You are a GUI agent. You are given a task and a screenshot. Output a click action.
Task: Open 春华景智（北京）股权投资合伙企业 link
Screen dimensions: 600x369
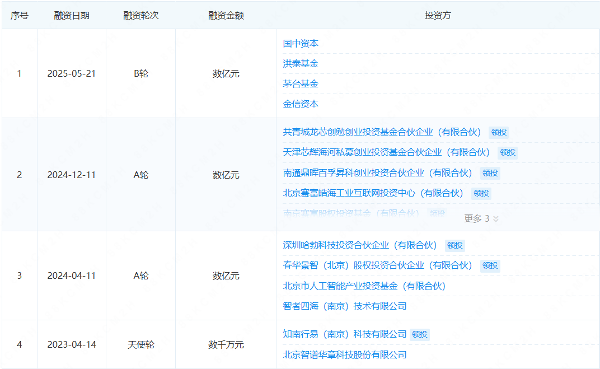tap(378, 265)
